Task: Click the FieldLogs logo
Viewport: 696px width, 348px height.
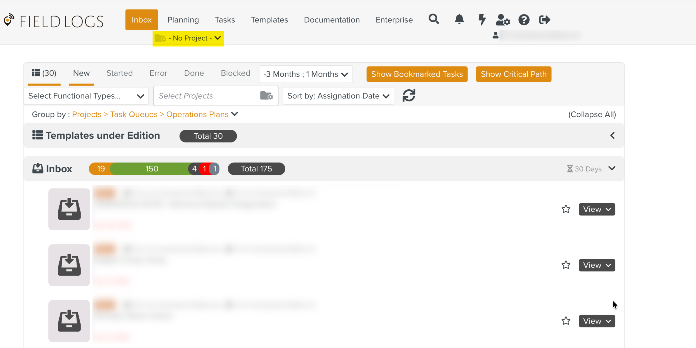Action: (53, 21)
